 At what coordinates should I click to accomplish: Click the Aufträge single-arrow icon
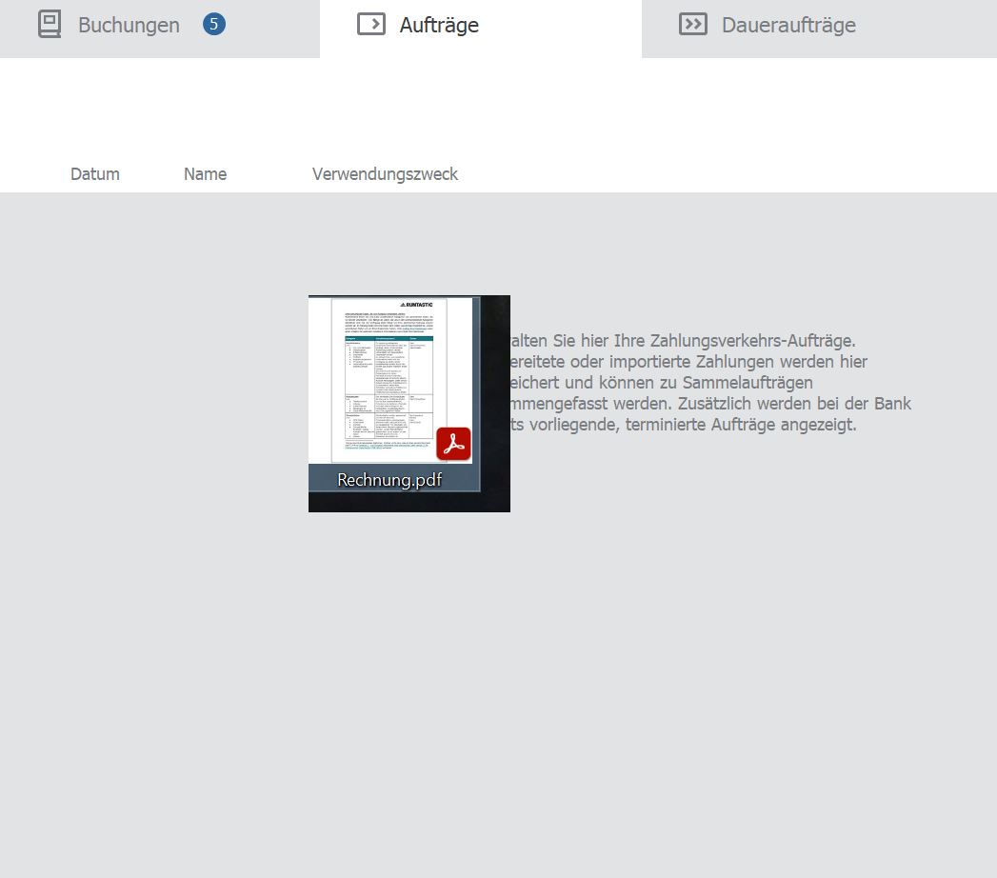(x=370, y=25)
